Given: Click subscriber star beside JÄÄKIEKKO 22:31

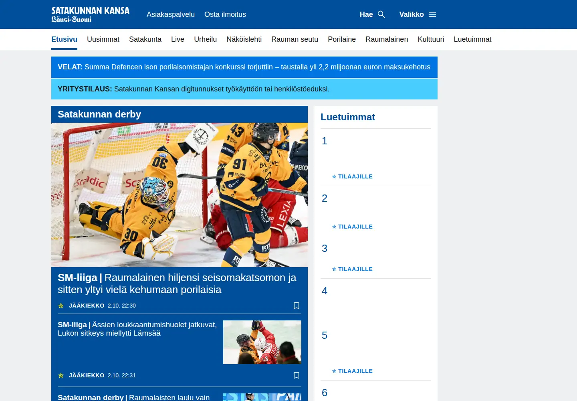Looking at the screenshot, I should pos(61,375).
